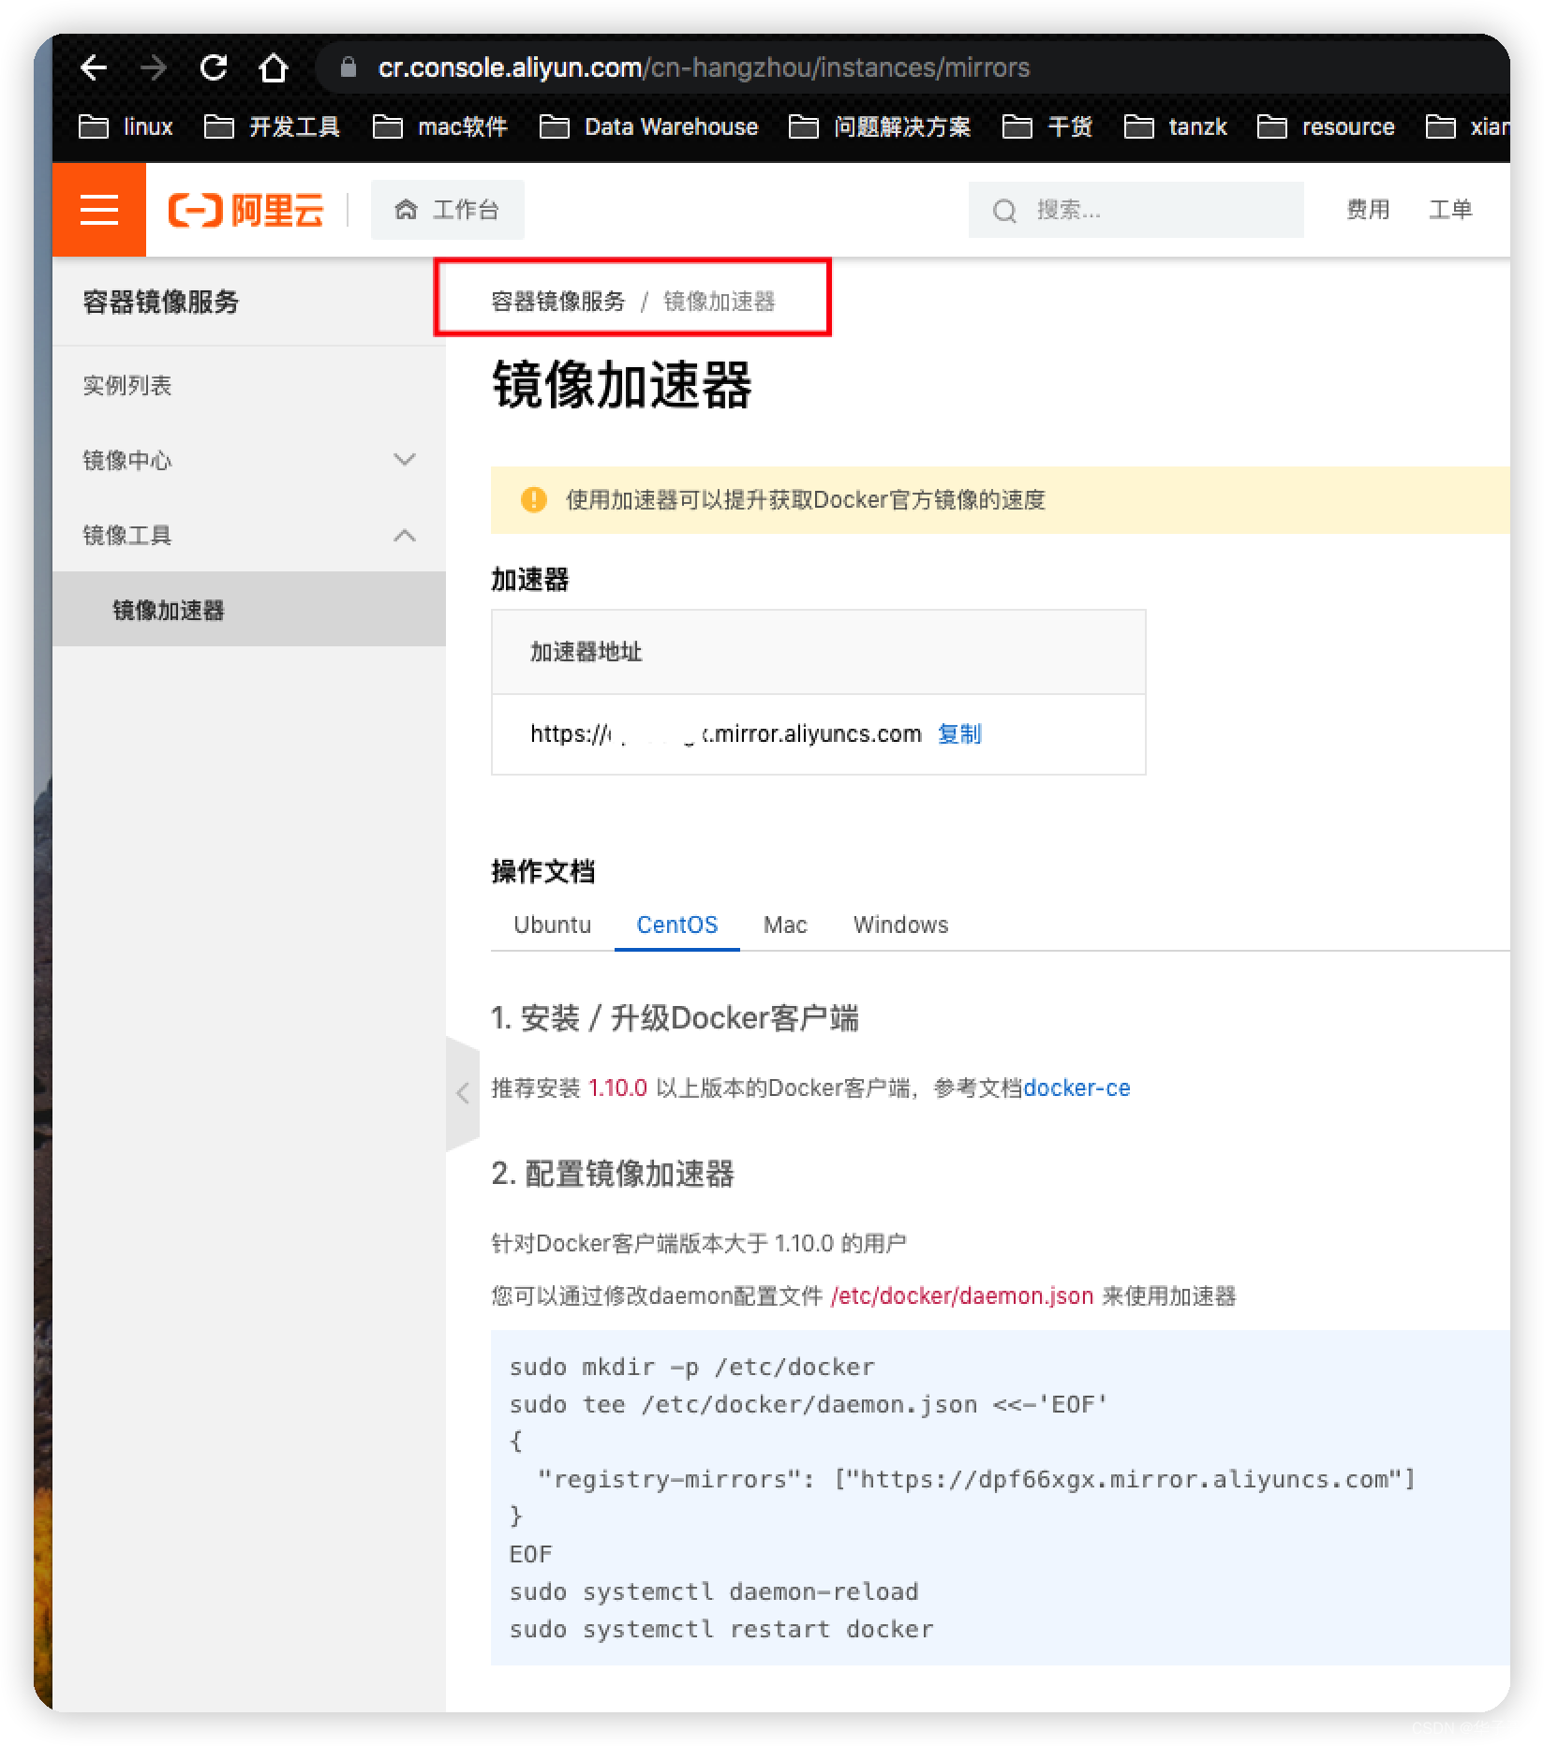Screen dimensions: 1544x1746
Task: Switch to the Mac tab
Action: pyautogui.click(x=785, y=925)
